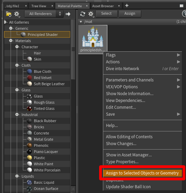Collapse the Materials tree node
This screenshot has height=193, width=186.
coord(11,41)
